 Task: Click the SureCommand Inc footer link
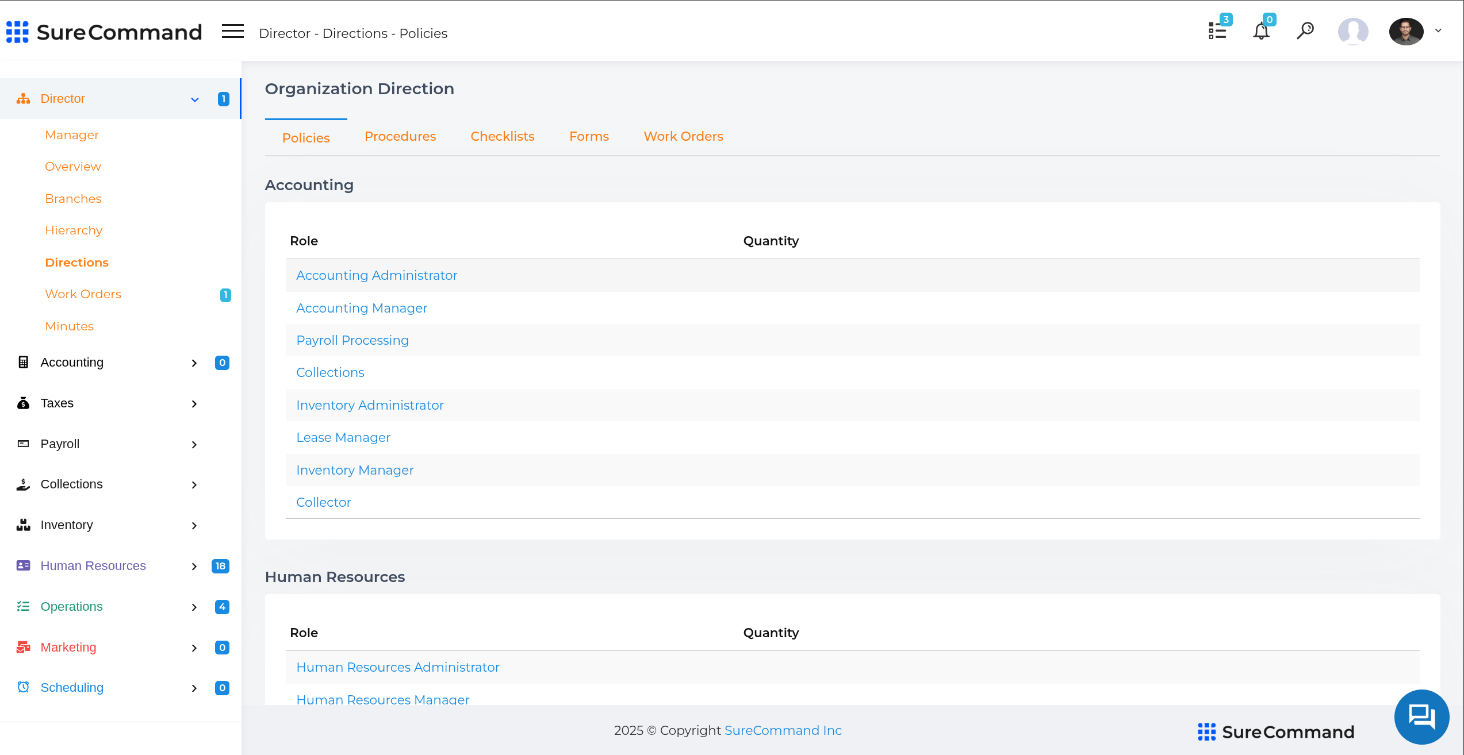click(x=783, y=731)
